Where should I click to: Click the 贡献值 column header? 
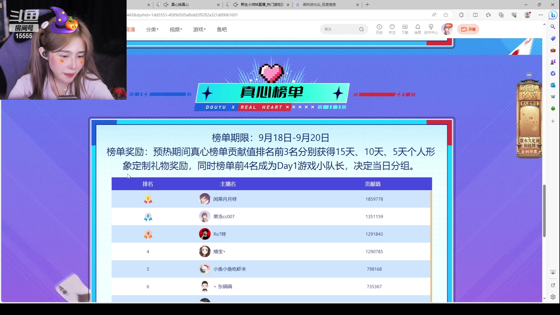click(372, 184)
